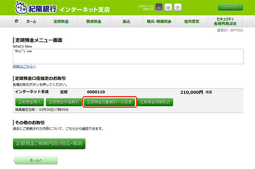Click the 定期預金口座指定のお取引 heading
This screenshot has height=169, width=255.
[40, 78]
